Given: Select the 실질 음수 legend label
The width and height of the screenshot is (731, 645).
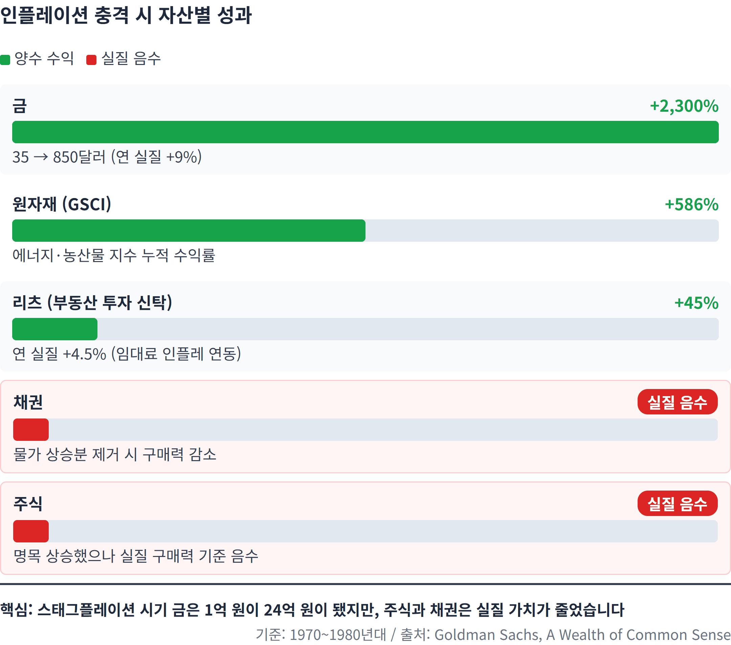Looking at the screenshot, I should click(x=131, y=58).
